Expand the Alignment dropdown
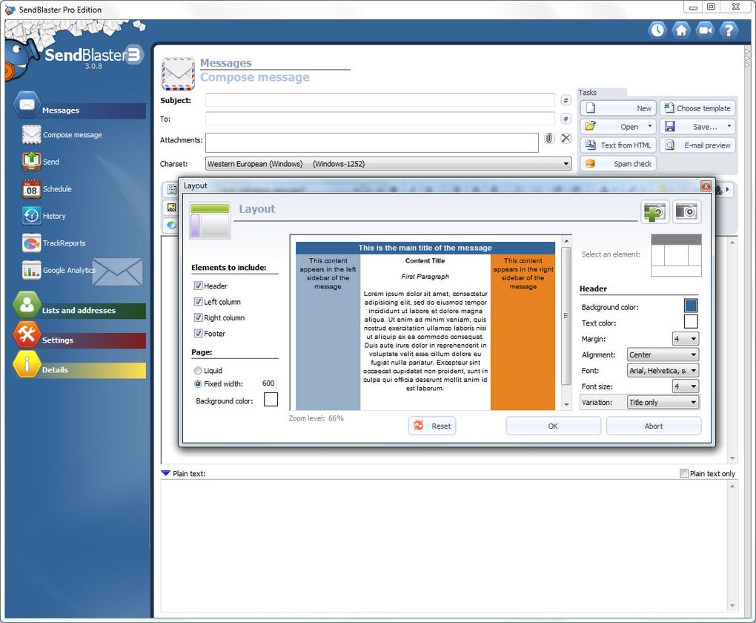756x623 pixels. click(x=663, y=355)
